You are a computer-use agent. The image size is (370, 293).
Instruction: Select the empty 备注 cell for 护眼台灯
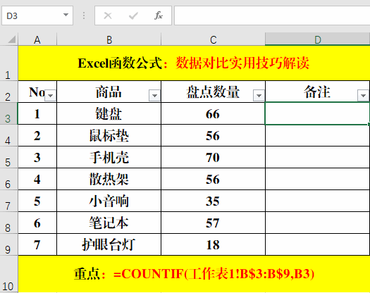(317, 244)
